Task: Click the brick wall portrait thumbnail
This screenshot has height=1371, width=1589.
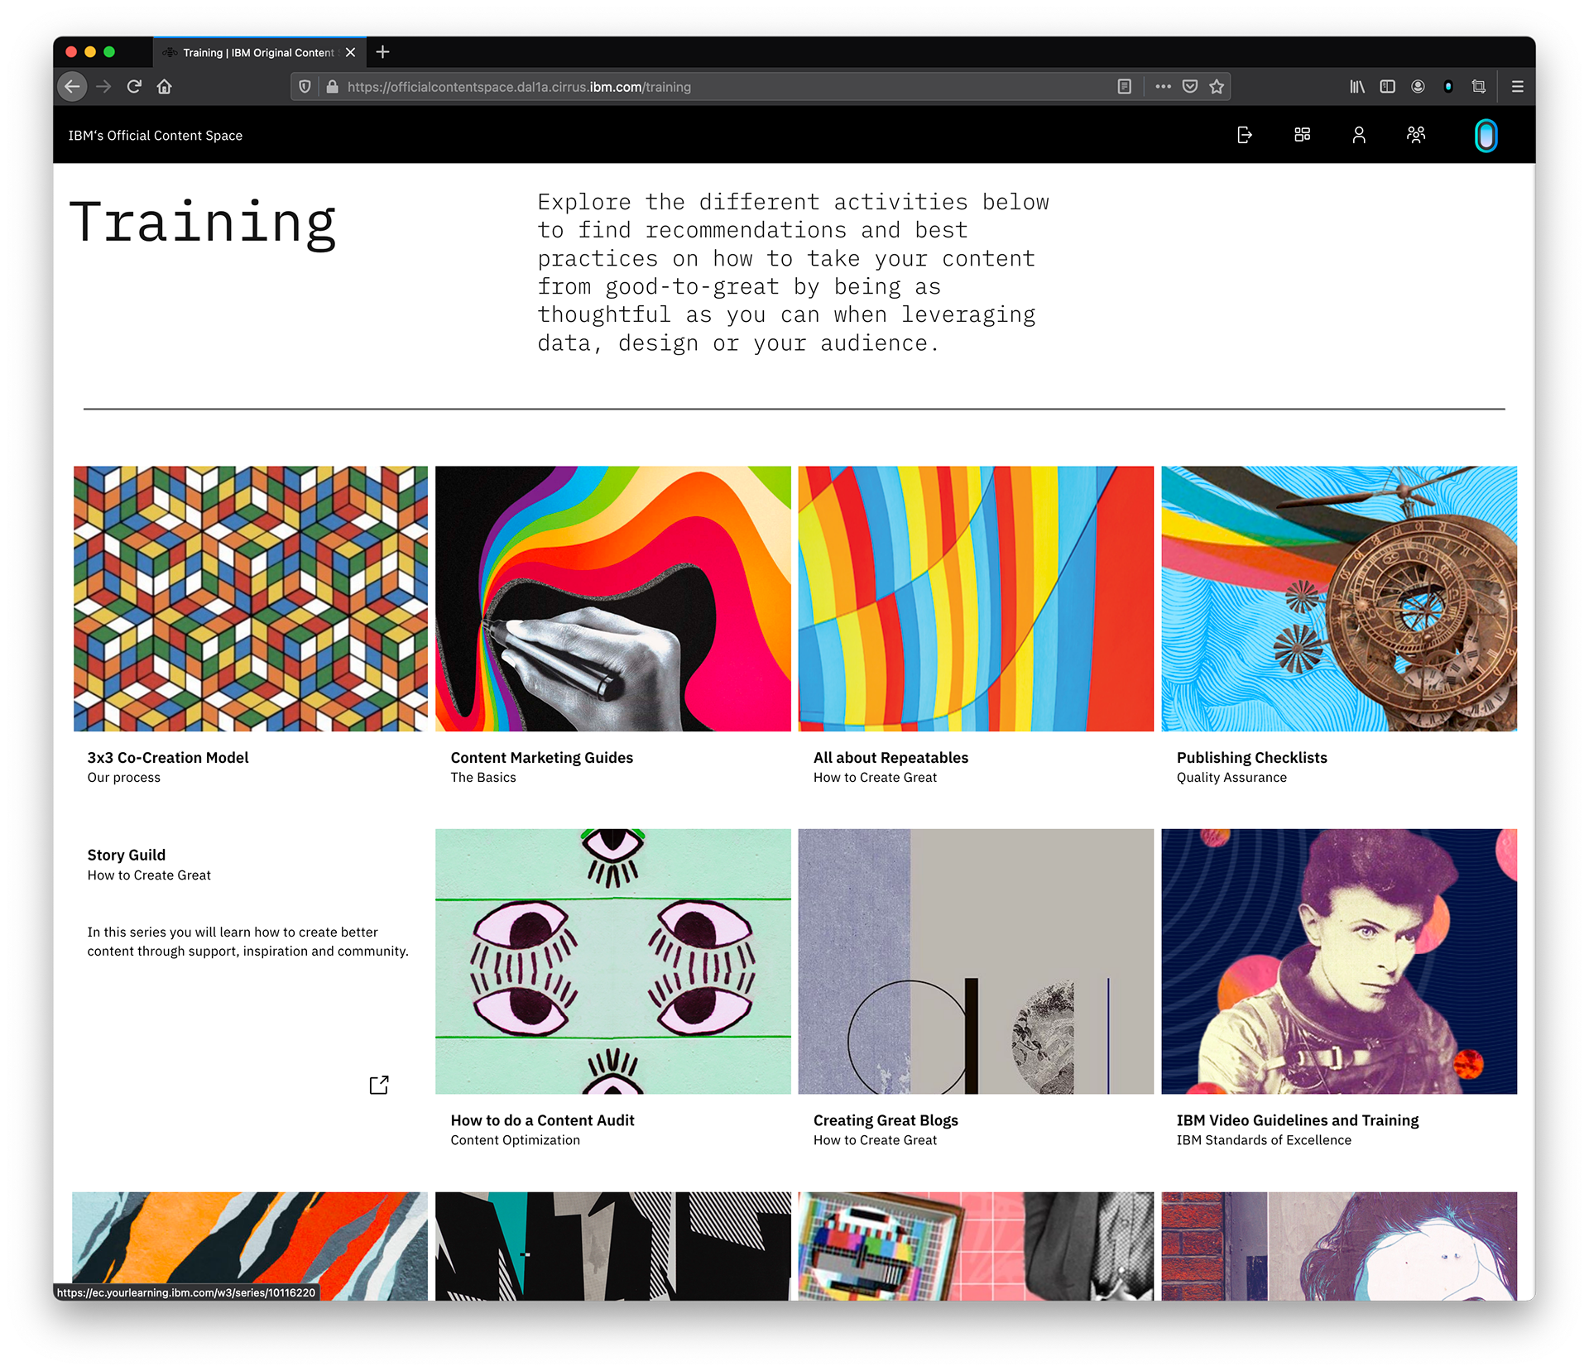Action: [1339, 1245]
